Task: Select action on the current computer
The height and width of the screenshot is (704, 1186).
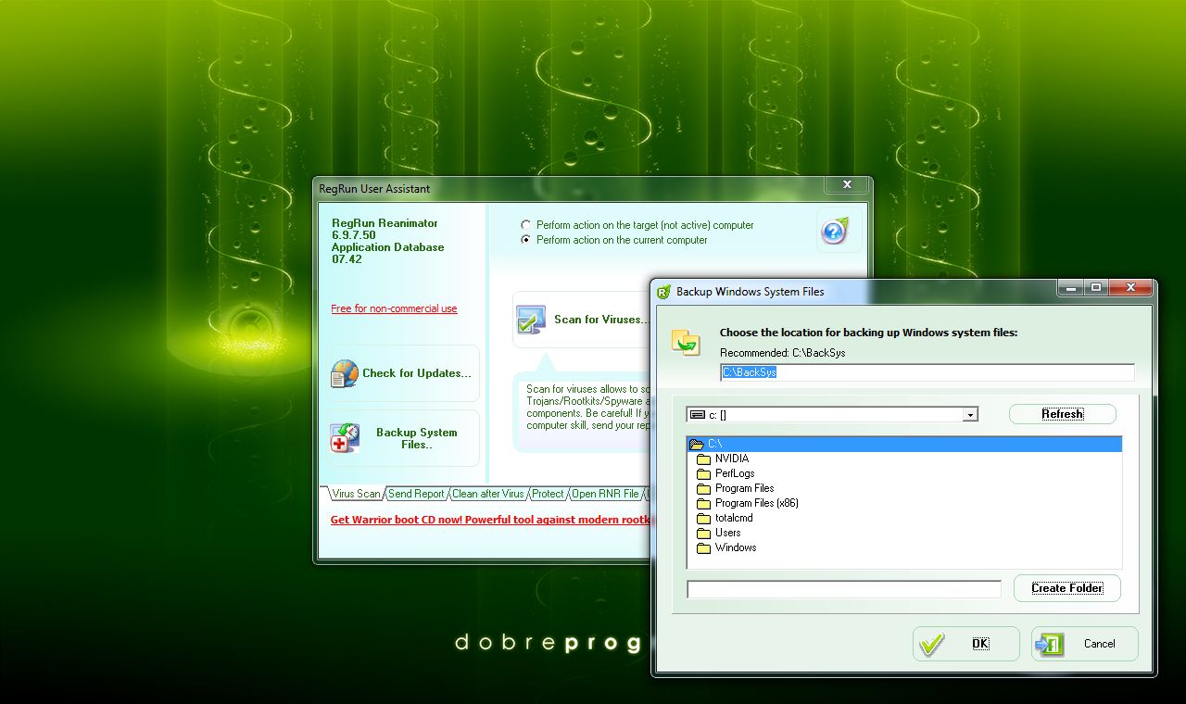Action: 526,240
